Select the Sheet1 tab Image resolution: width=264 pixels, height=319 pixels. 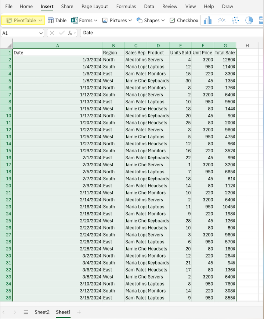pyautogui.click(x=63, y=312)
